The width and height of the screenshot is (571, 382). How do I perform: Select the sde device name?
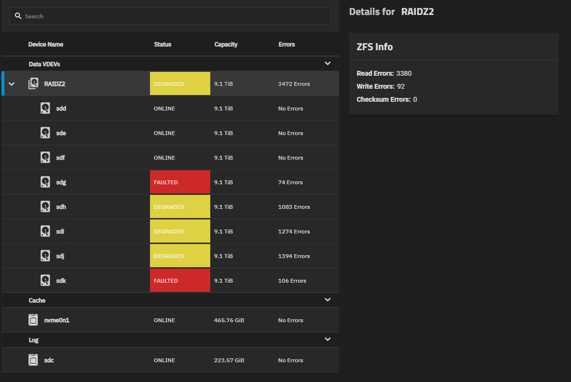tap(61, 133)
